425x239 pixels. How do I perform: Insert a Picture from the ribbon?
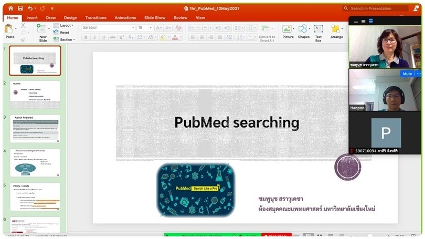288,29
